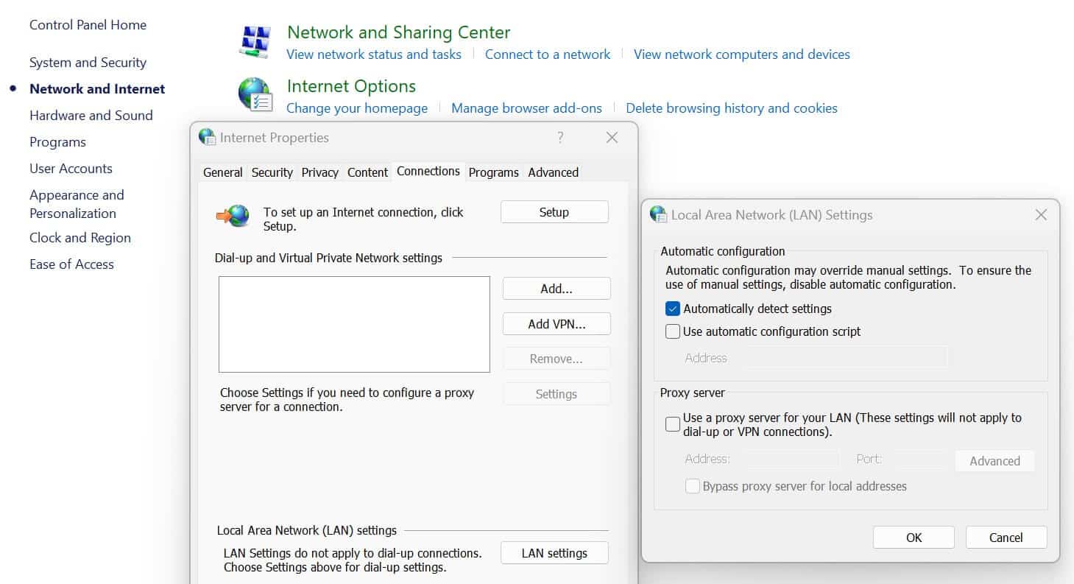
Task: Click the LAN settings button
Action: point(554,552)
